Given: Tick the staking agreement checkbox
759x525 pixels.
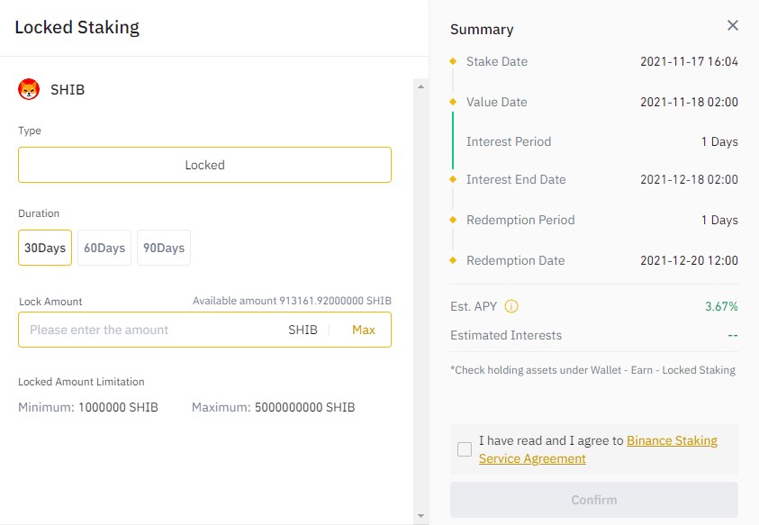Looking at the screenshot, I should 465,449.
